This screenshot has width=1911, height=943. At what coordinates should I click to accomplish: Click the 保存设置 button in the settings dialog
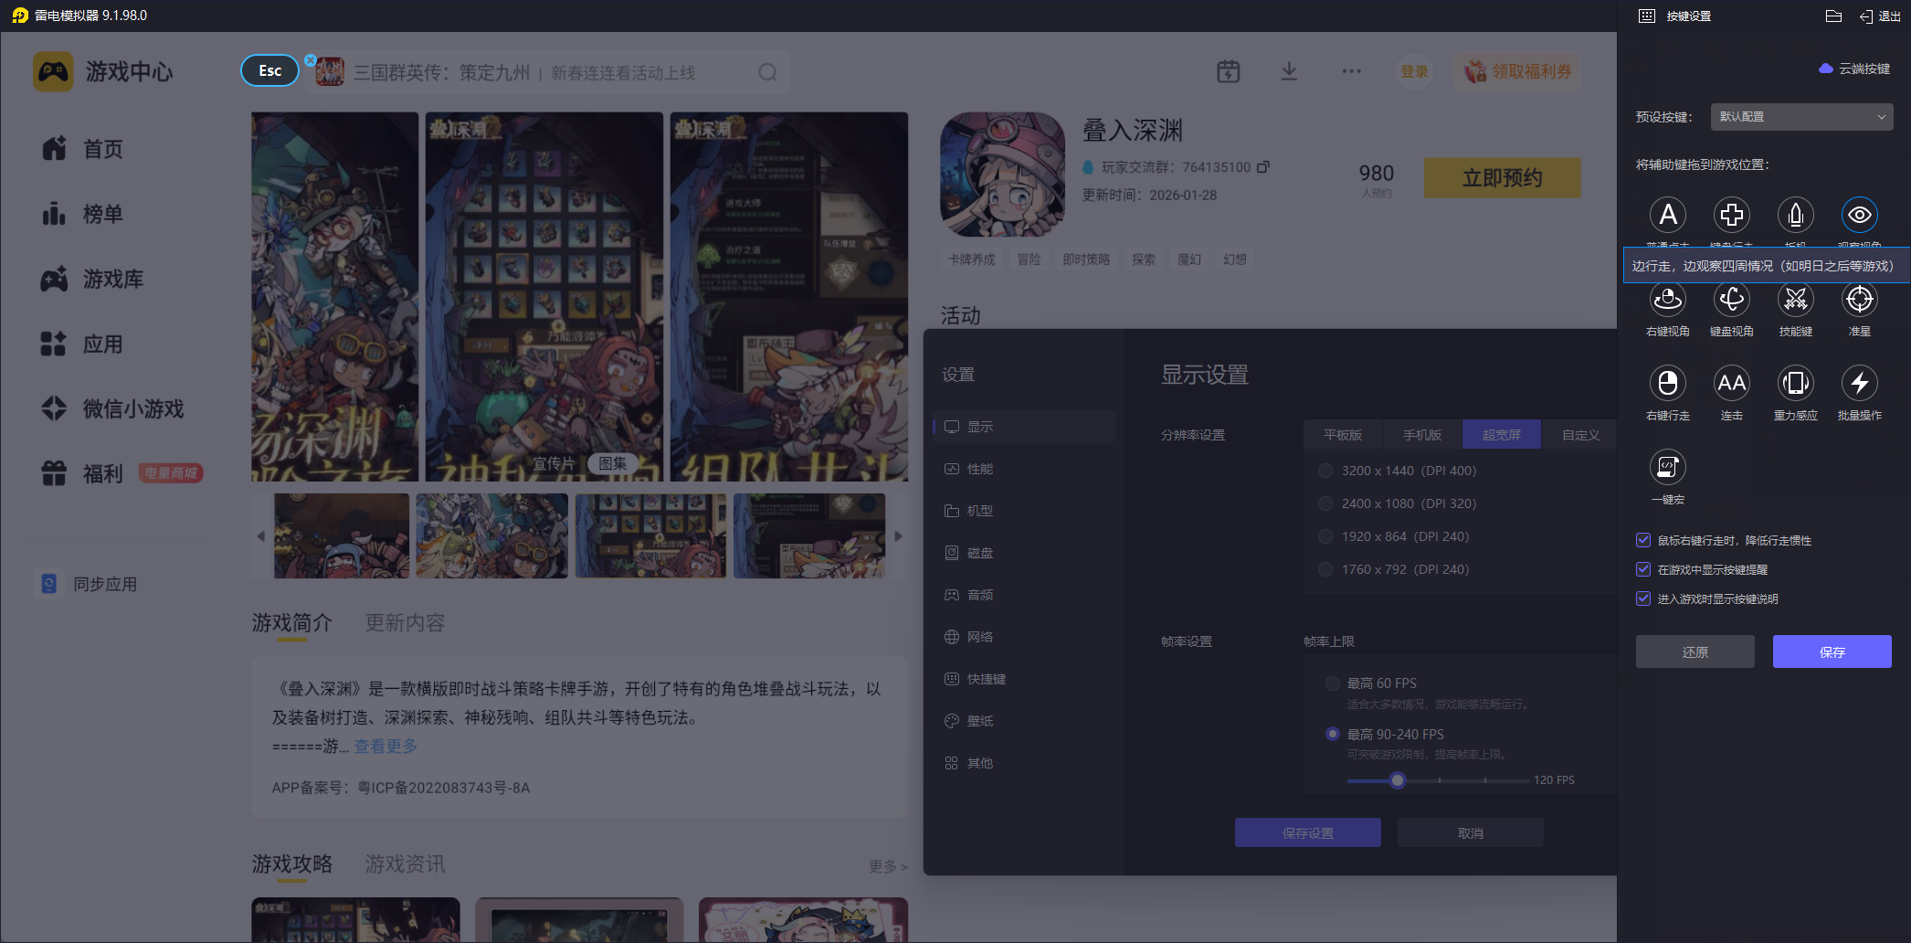1308,832
